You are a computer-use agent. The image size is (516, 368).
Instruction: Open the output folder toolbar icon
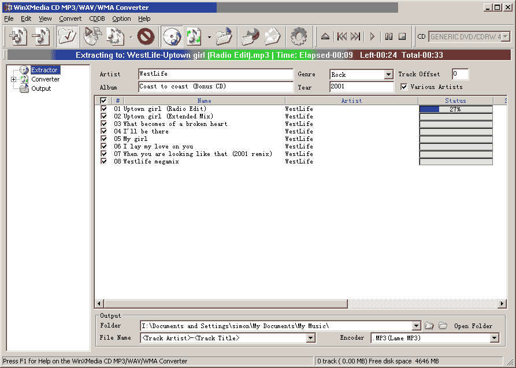[224, 36]
